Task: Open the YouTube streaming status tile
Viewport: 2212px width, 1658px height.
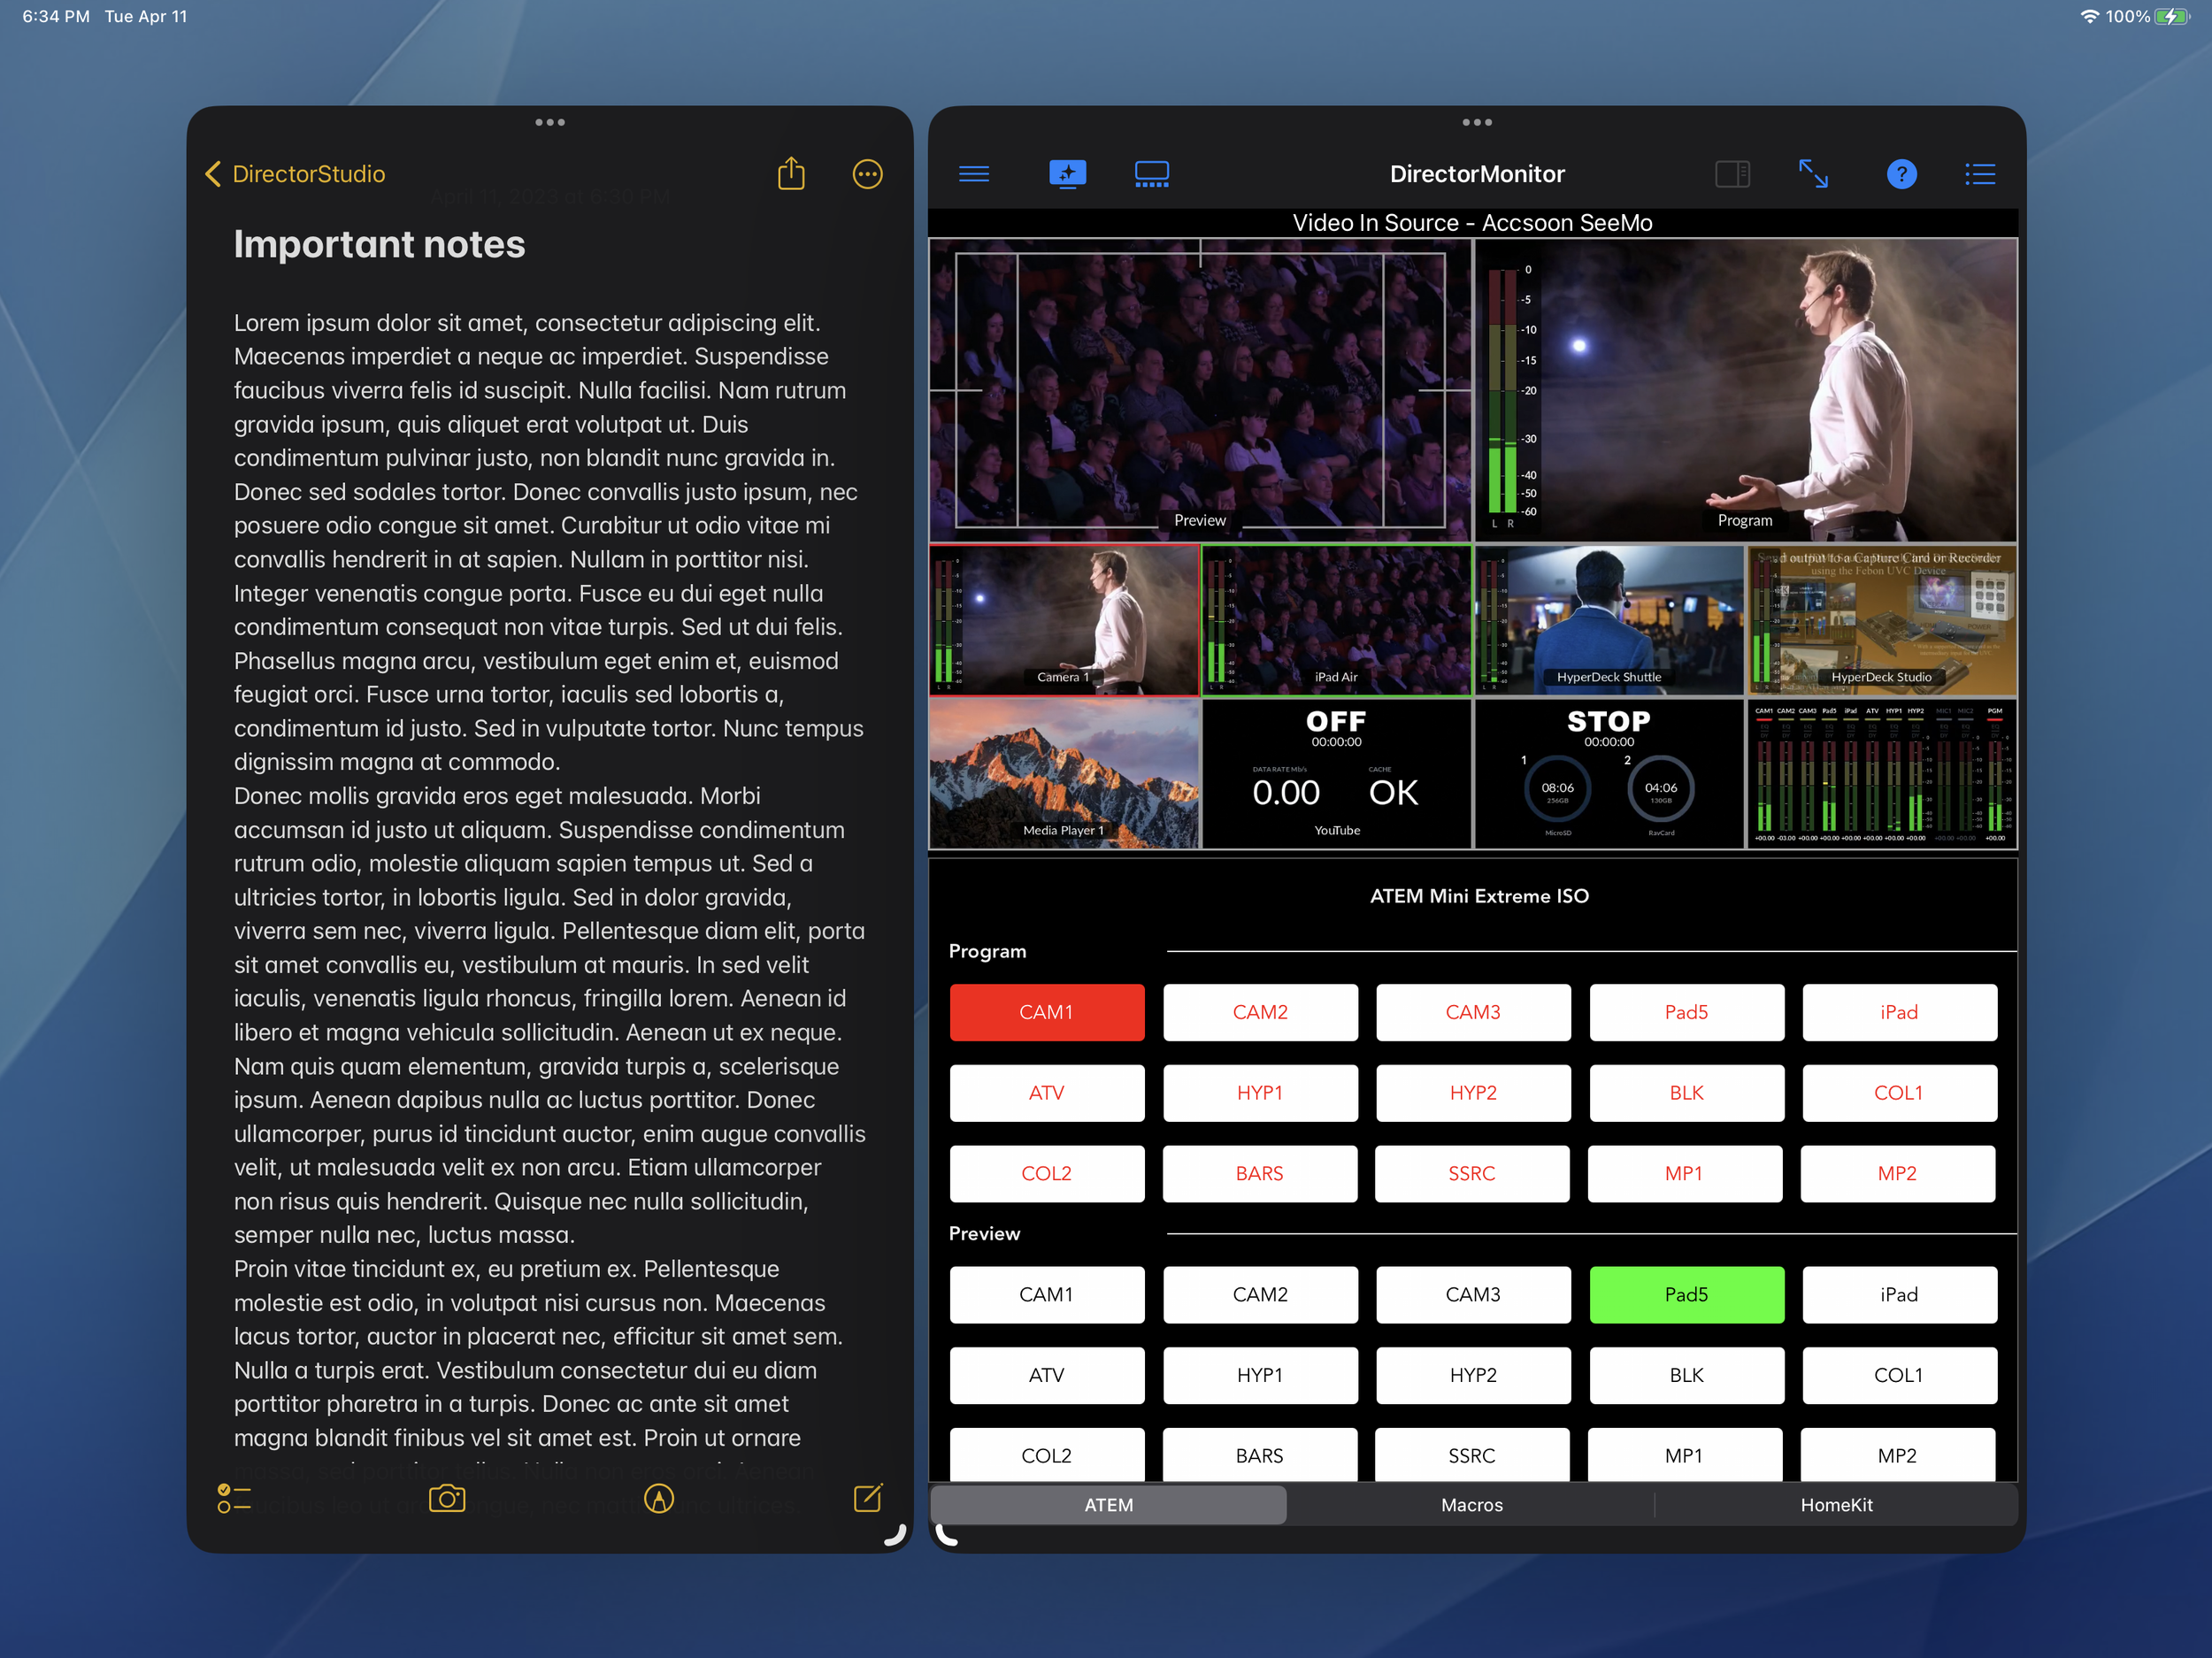Action: click(1336, 773)
